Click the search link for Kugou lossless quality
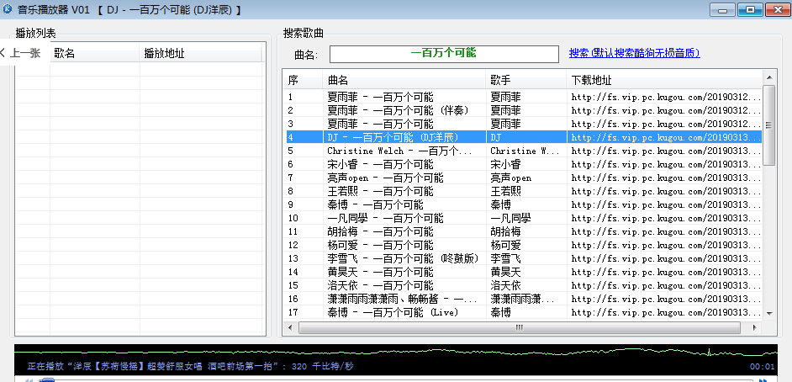Image resolution: width=792 pixels, height=382 pixels. (635, 53)
